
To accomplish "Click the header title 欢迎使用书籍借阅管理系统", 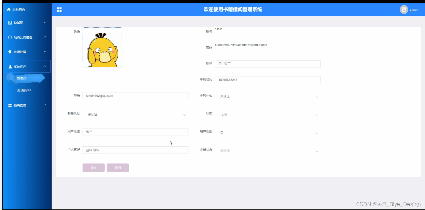I will coord(233,10).
